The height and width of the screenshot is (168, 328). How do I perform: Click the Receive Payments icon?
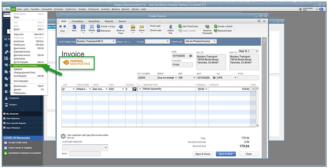[207, 27]
